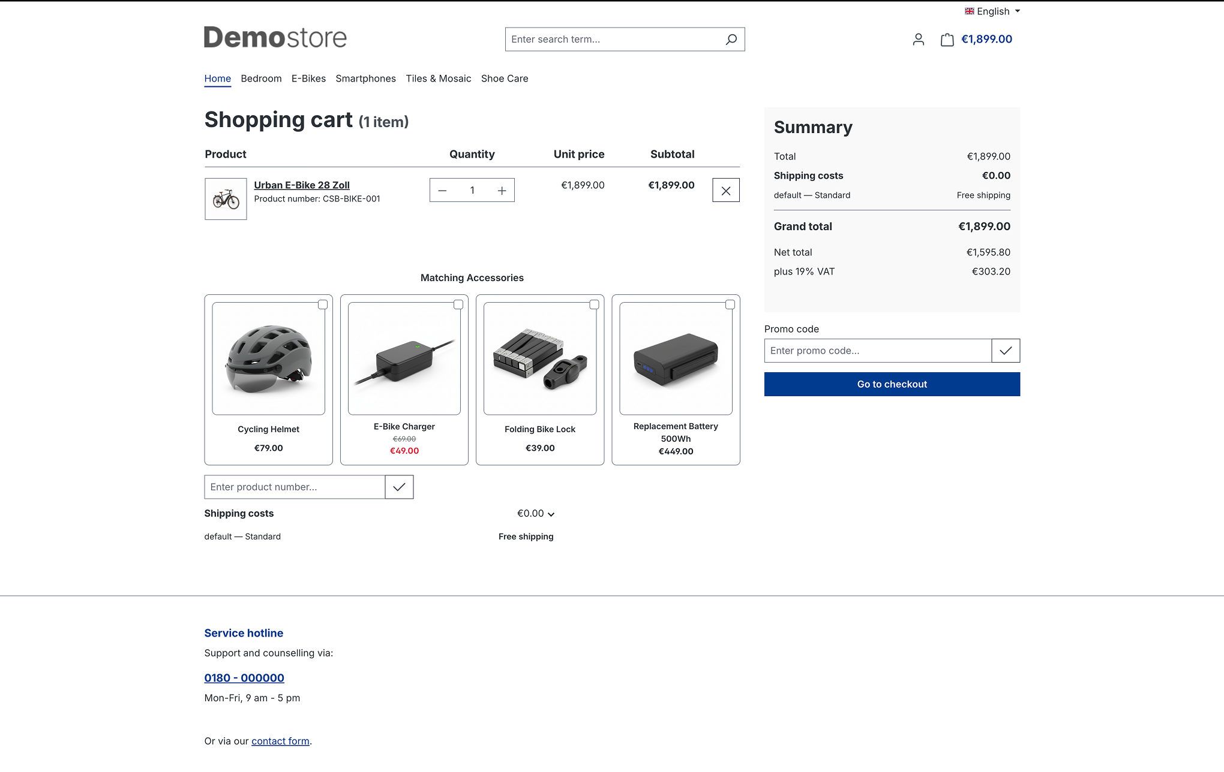This screenshot has width=1224, height=772.
Task: Open the Tiles & Mosaic category
Action: (438, 79)
